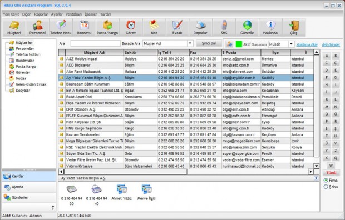This screenshot has width=345, height=220.
Task: Select Randevular in the sidebar tree
Action: point(25,61)
